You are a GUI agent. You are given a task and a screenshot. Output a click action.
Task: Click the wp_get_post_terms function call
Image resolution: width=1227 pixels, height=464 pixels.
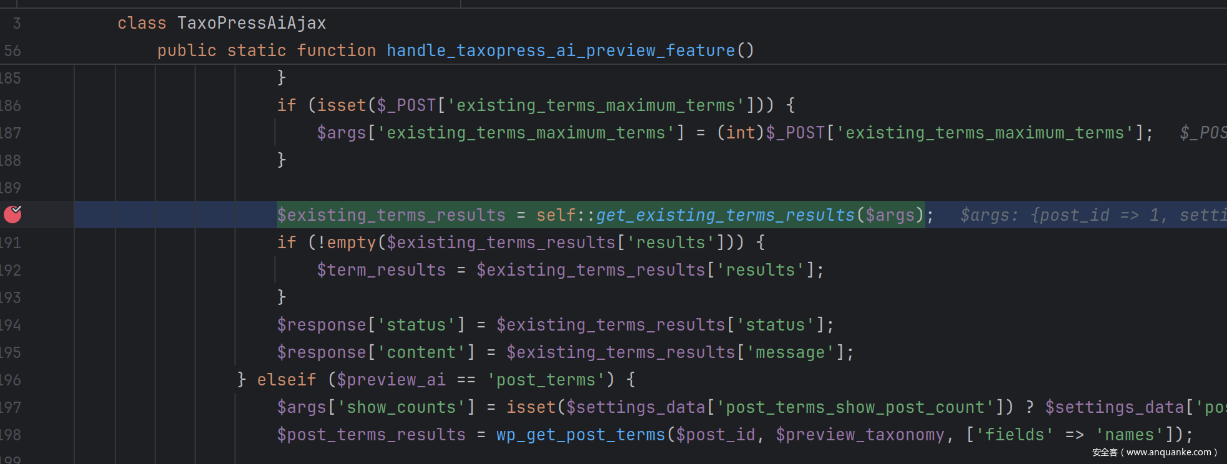tap(580, 435)
